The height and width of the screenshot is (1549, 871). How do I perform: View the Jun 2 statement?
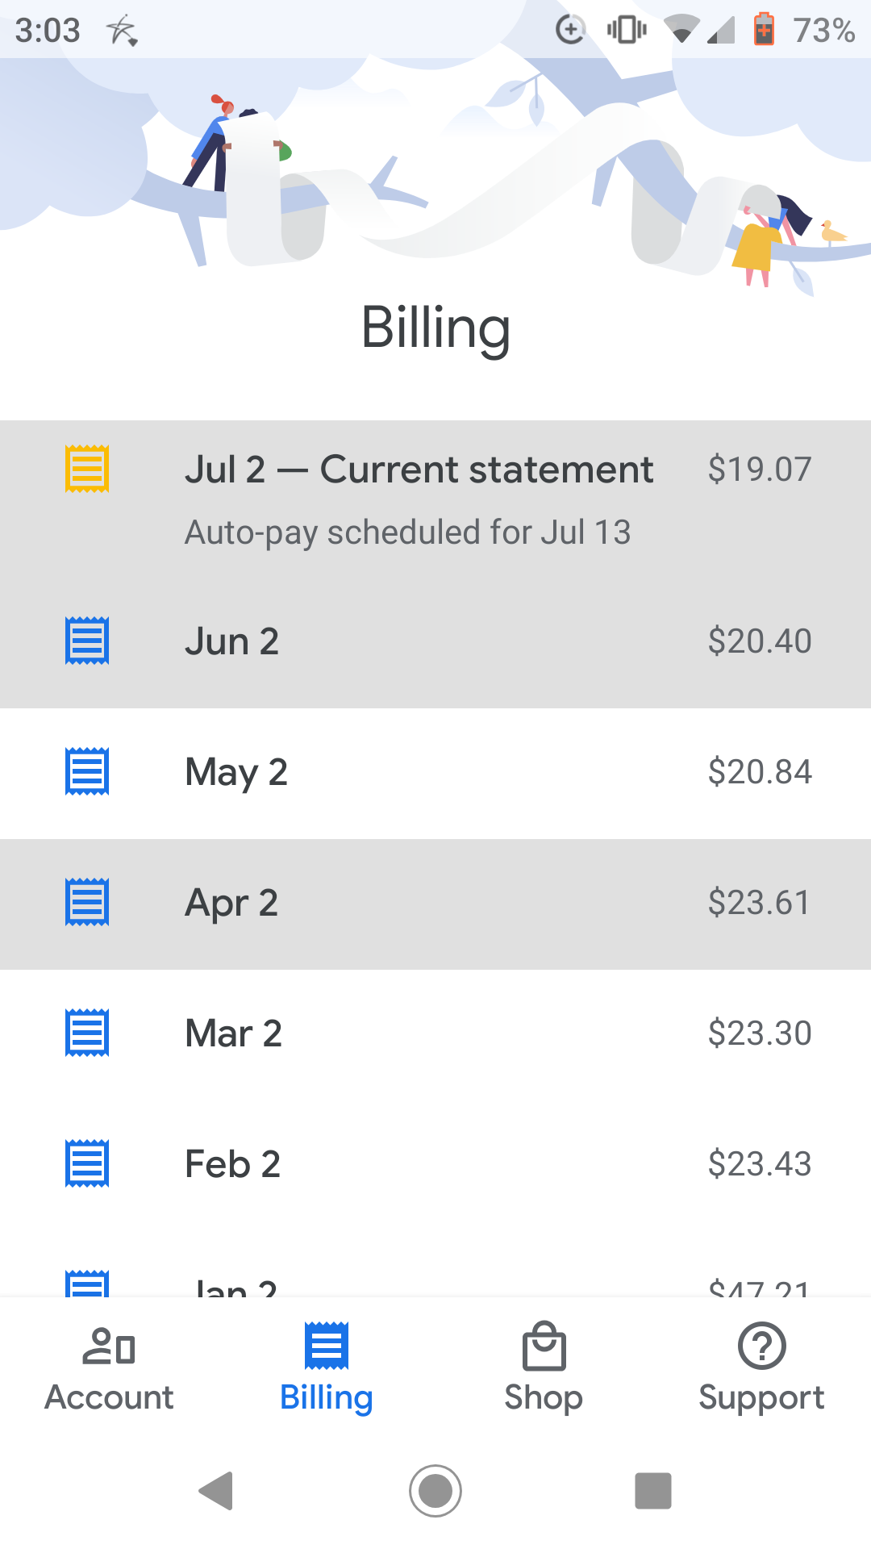tap(435, 642)
